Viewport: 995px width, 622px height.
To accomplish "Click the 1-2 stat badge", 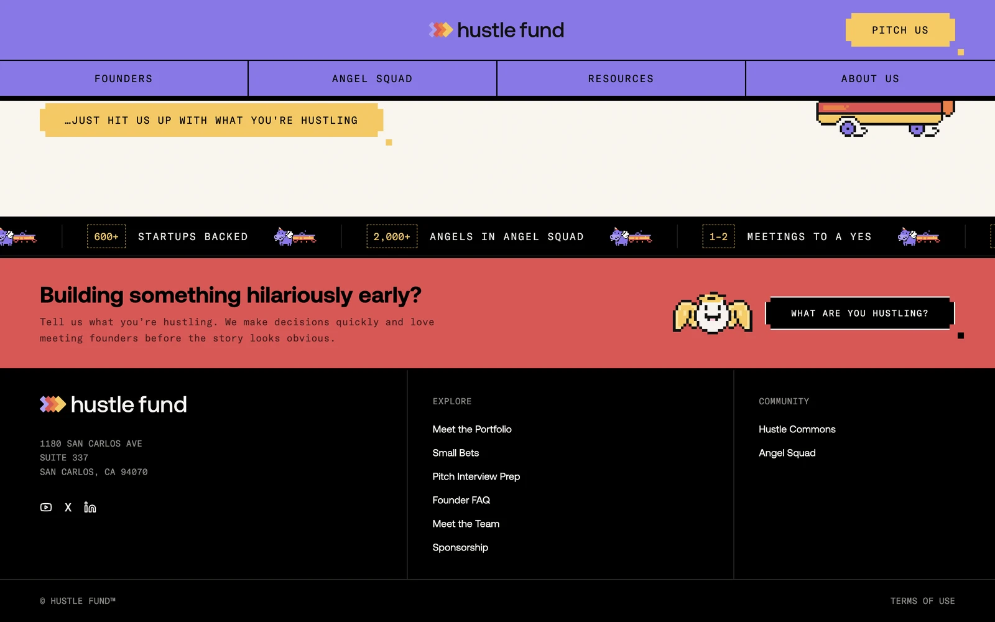I will [x=718, y=236].
